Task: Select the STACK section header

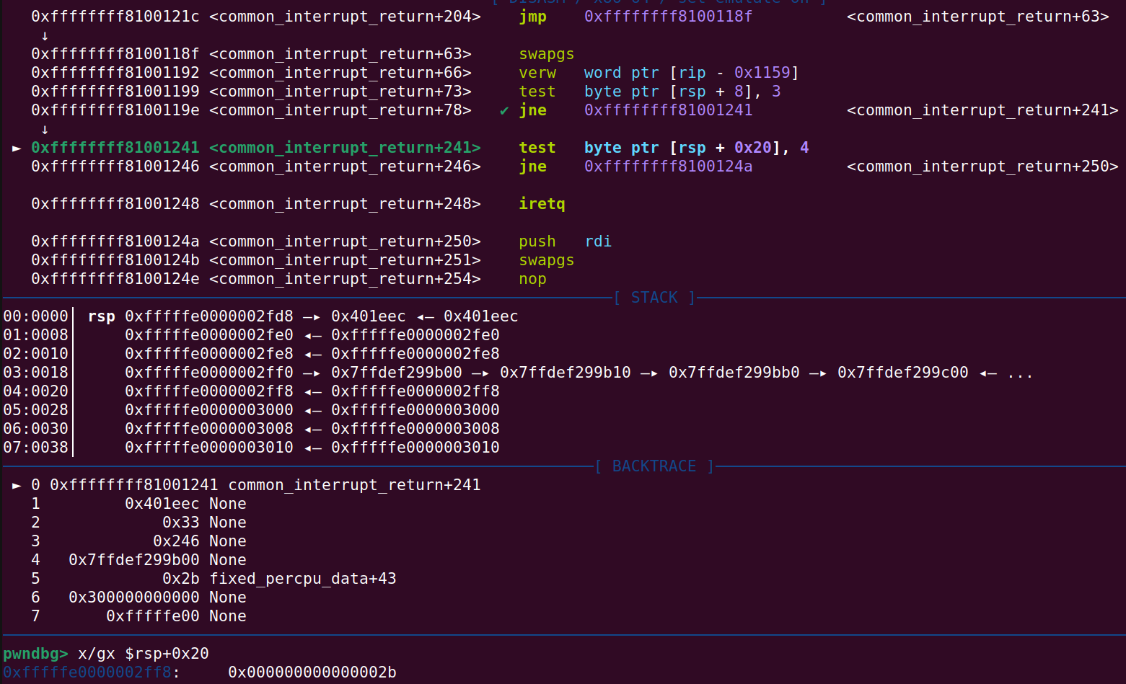Action: pyautogui.click(x=654, y=298)
